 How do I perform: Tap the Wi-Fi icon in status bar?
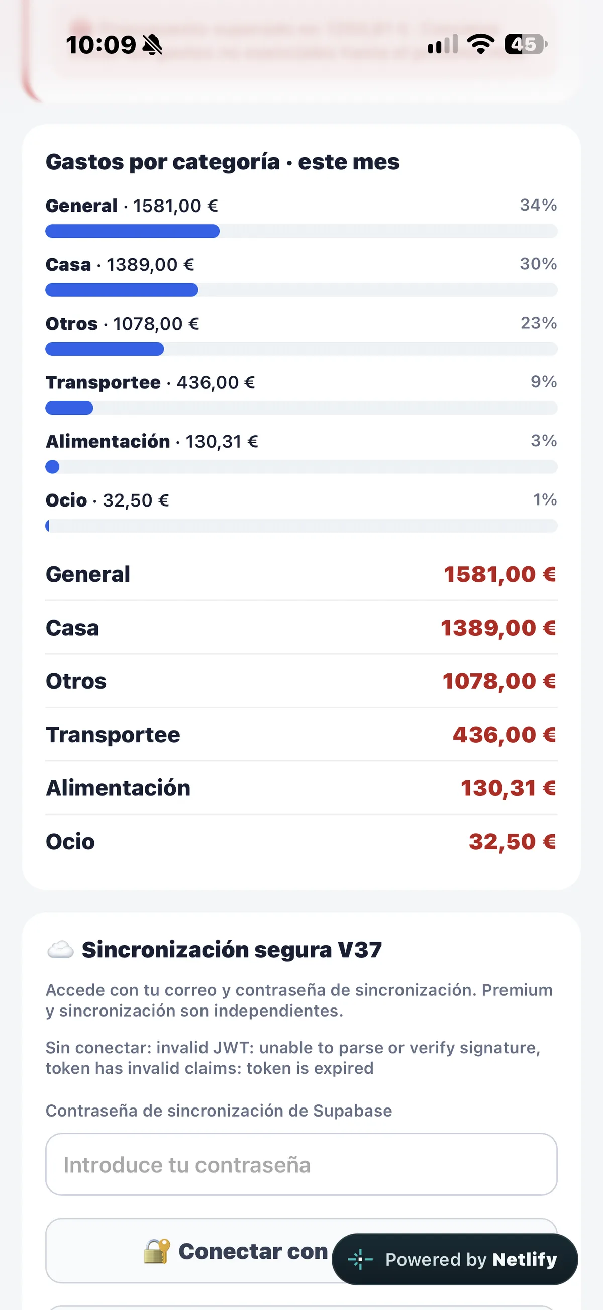480,44
